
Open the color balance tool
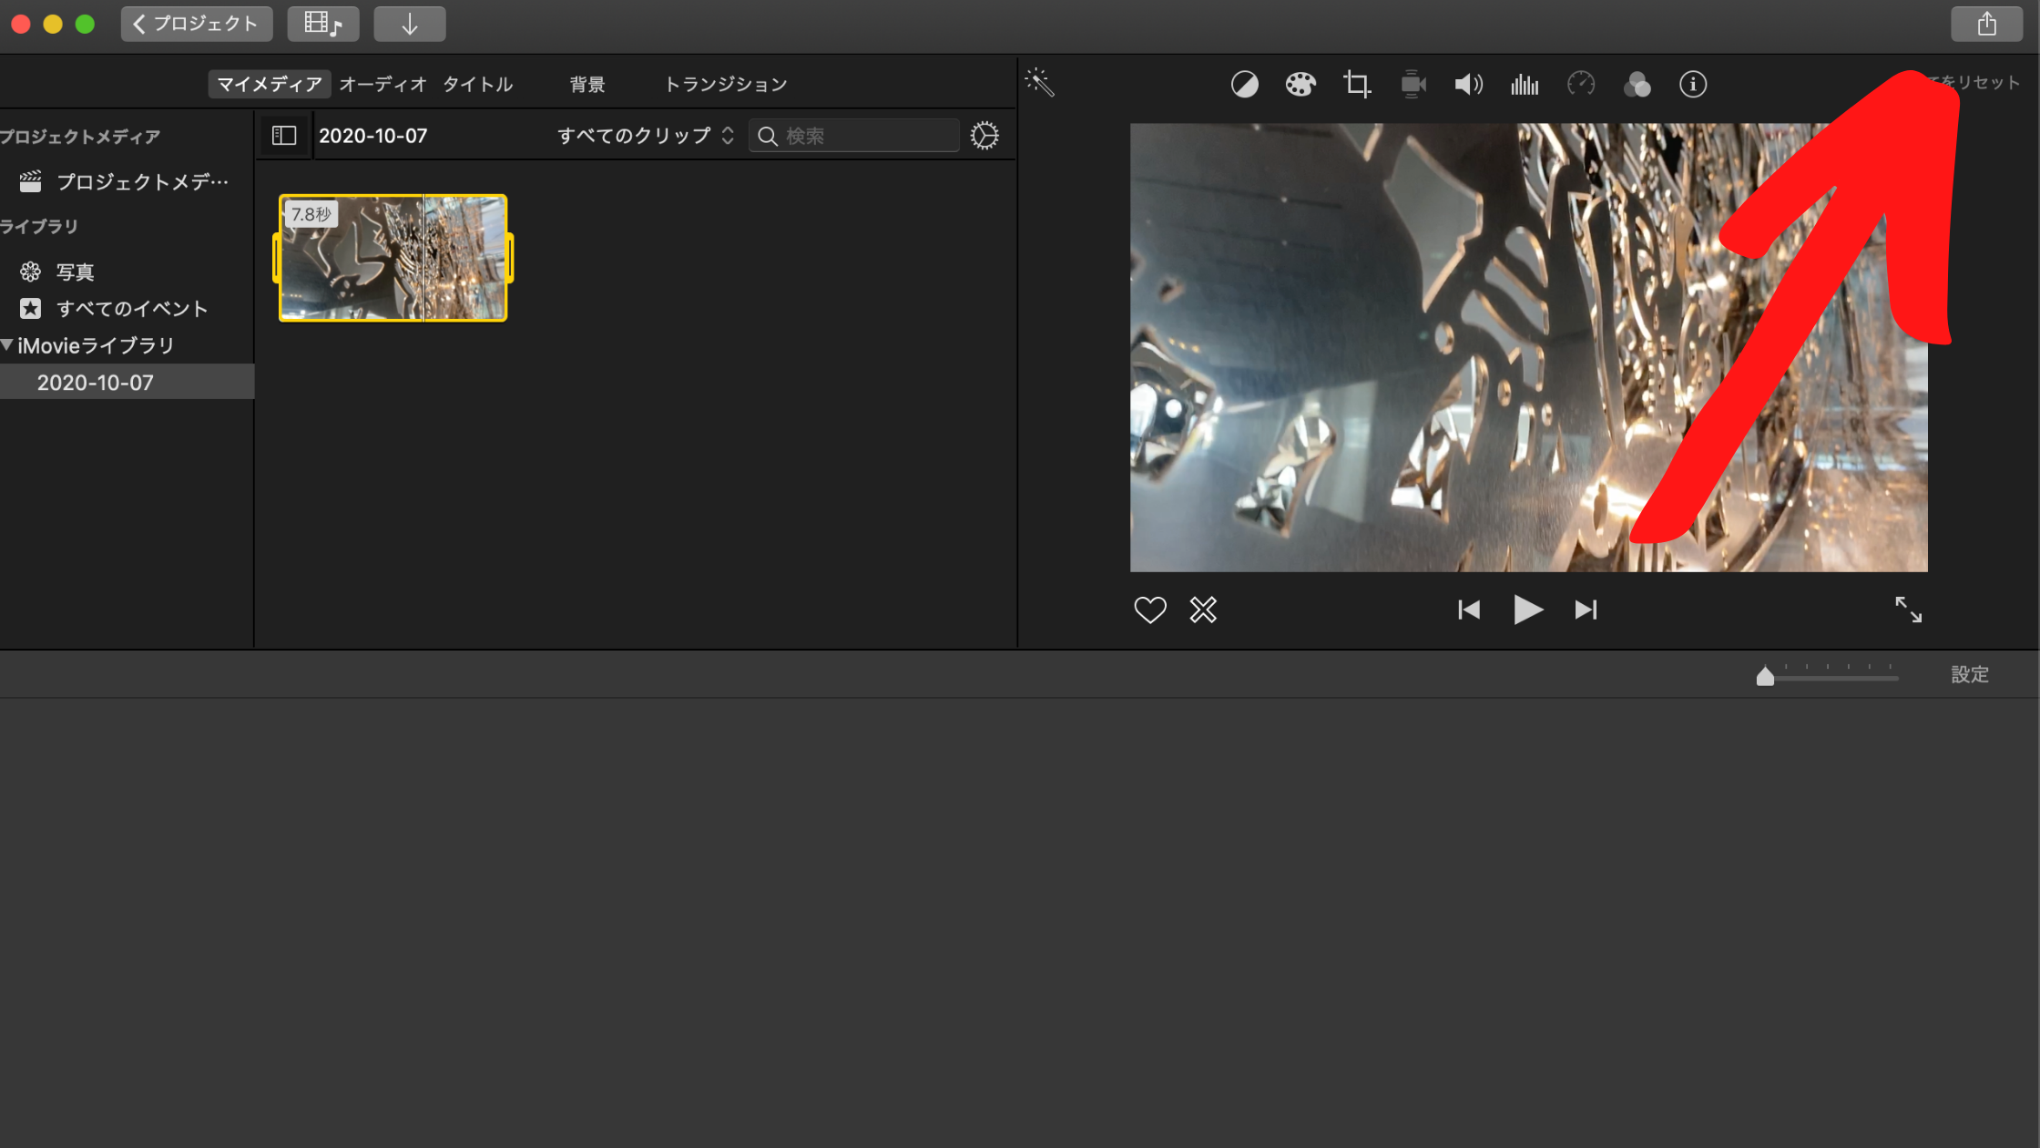click(x=1244, y=85)
